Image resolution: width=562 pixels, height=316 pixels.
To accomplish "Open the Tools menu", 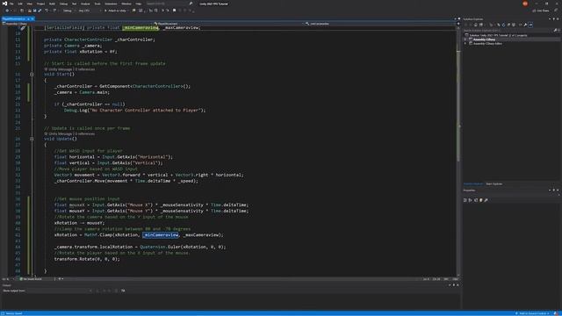I will pyautogui.click(x=97, y=4).
